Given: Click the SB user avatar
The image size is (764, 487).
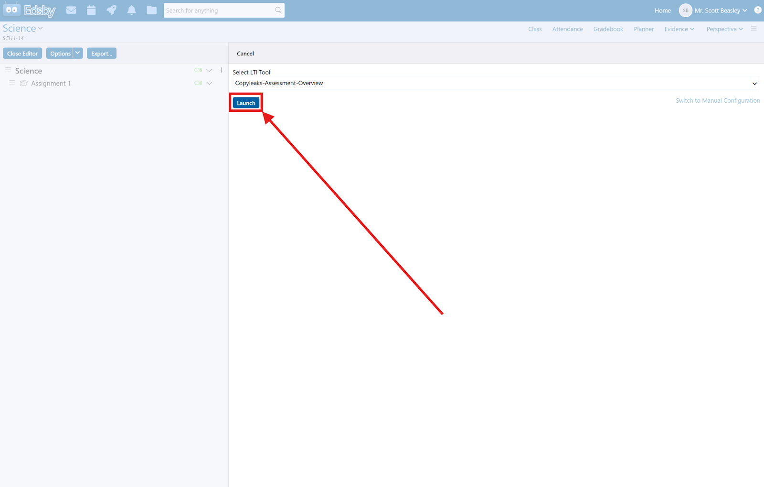Looking at the screenshot, I should [x=686, y=10].
